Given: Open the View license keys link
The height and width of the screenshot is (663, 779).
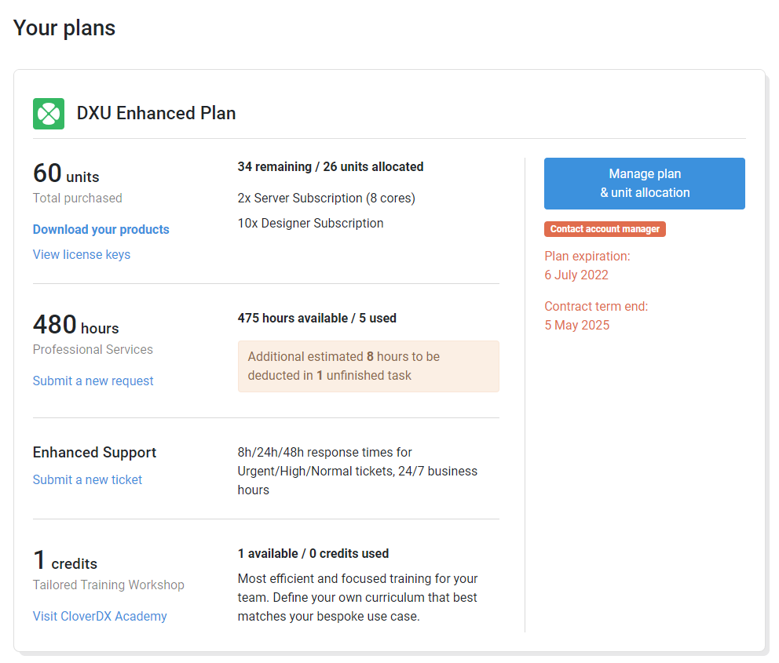Looking at the screenshot, I should coord(82,254).
